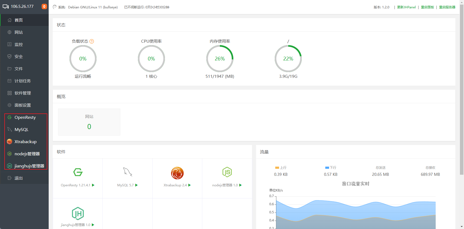
Task: Open the Xtrabackup lion icon
Action: pos(177,173)
